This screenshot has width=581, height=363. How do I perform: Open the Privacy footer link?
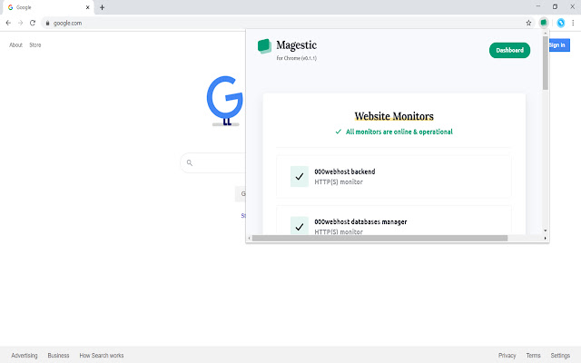[x=507, y=355]
